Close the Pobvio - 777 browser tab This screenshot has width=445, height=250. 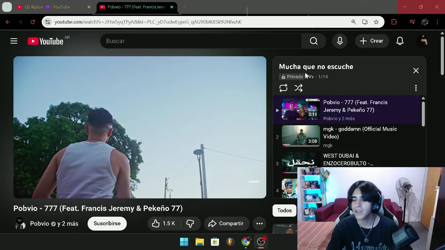coord(172,7)
